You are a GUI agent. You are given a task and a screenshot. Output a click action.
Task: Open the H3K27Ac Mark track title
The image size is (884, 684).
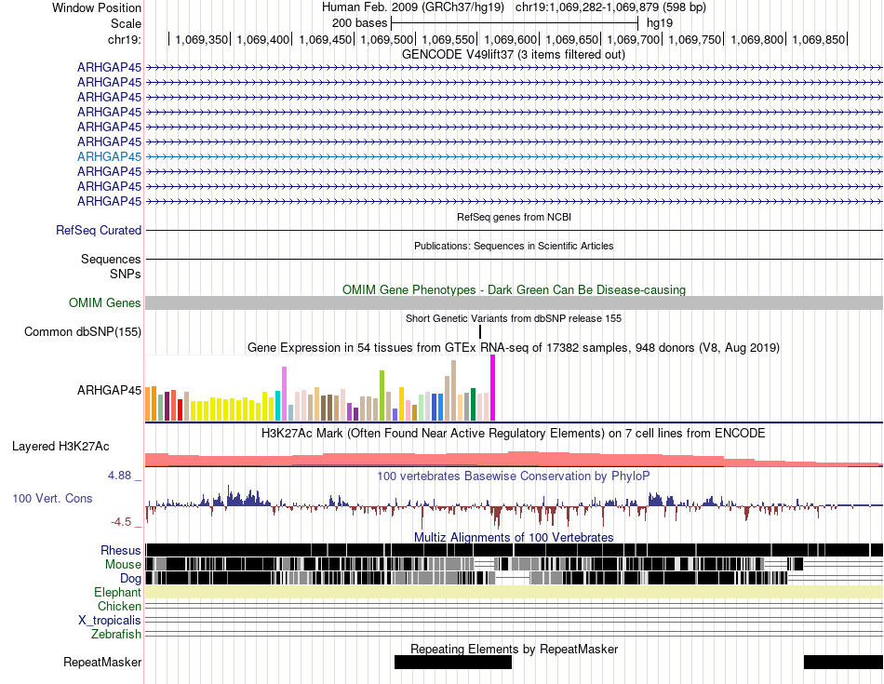[x=514, y=434]
